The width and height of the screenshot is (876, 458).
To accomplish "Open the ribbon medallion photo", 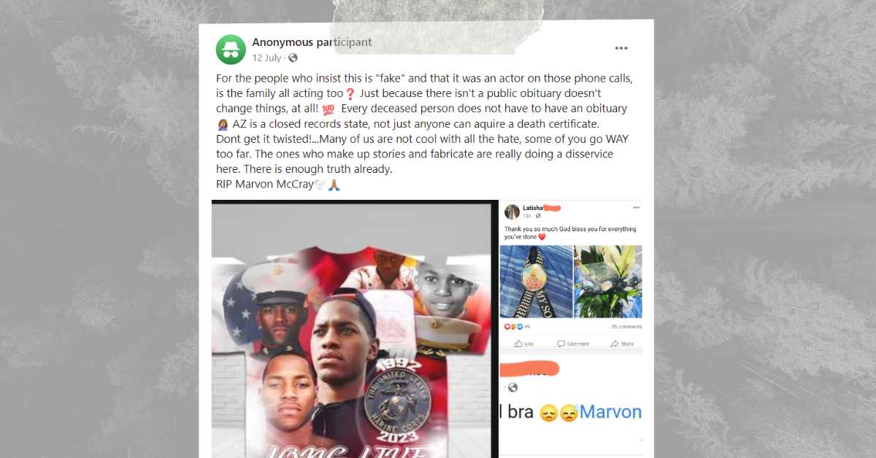I will [x=536, y=282].
